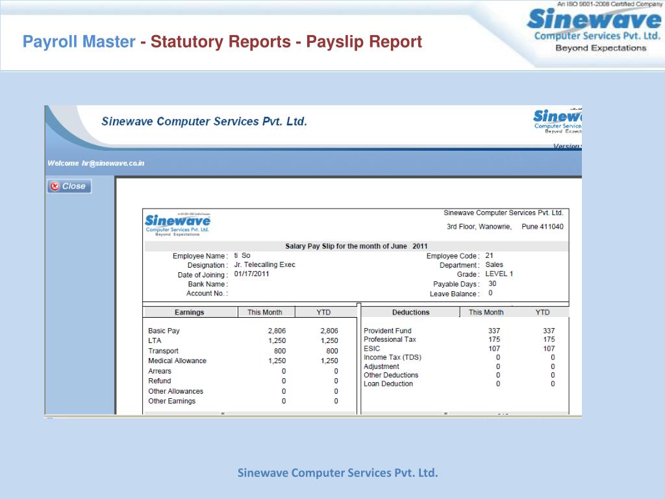Click the Other Allowances row label

[175, 391]
